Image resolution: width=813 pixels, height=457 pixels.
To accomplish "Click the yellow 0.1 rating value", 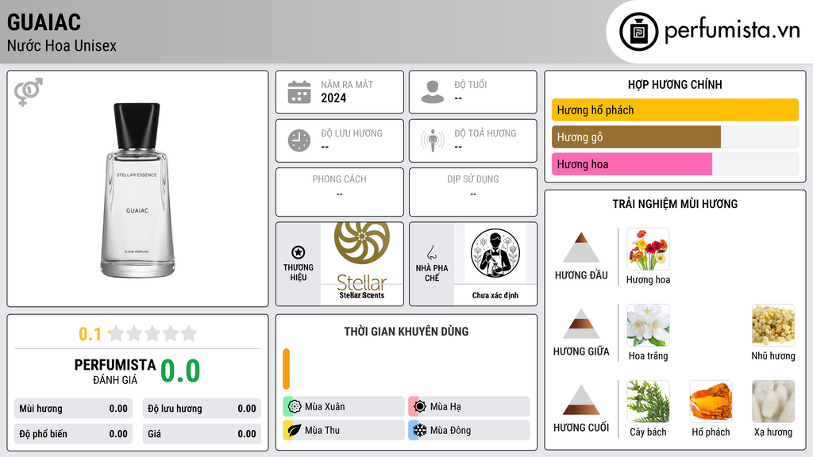I will coord(90,334).
